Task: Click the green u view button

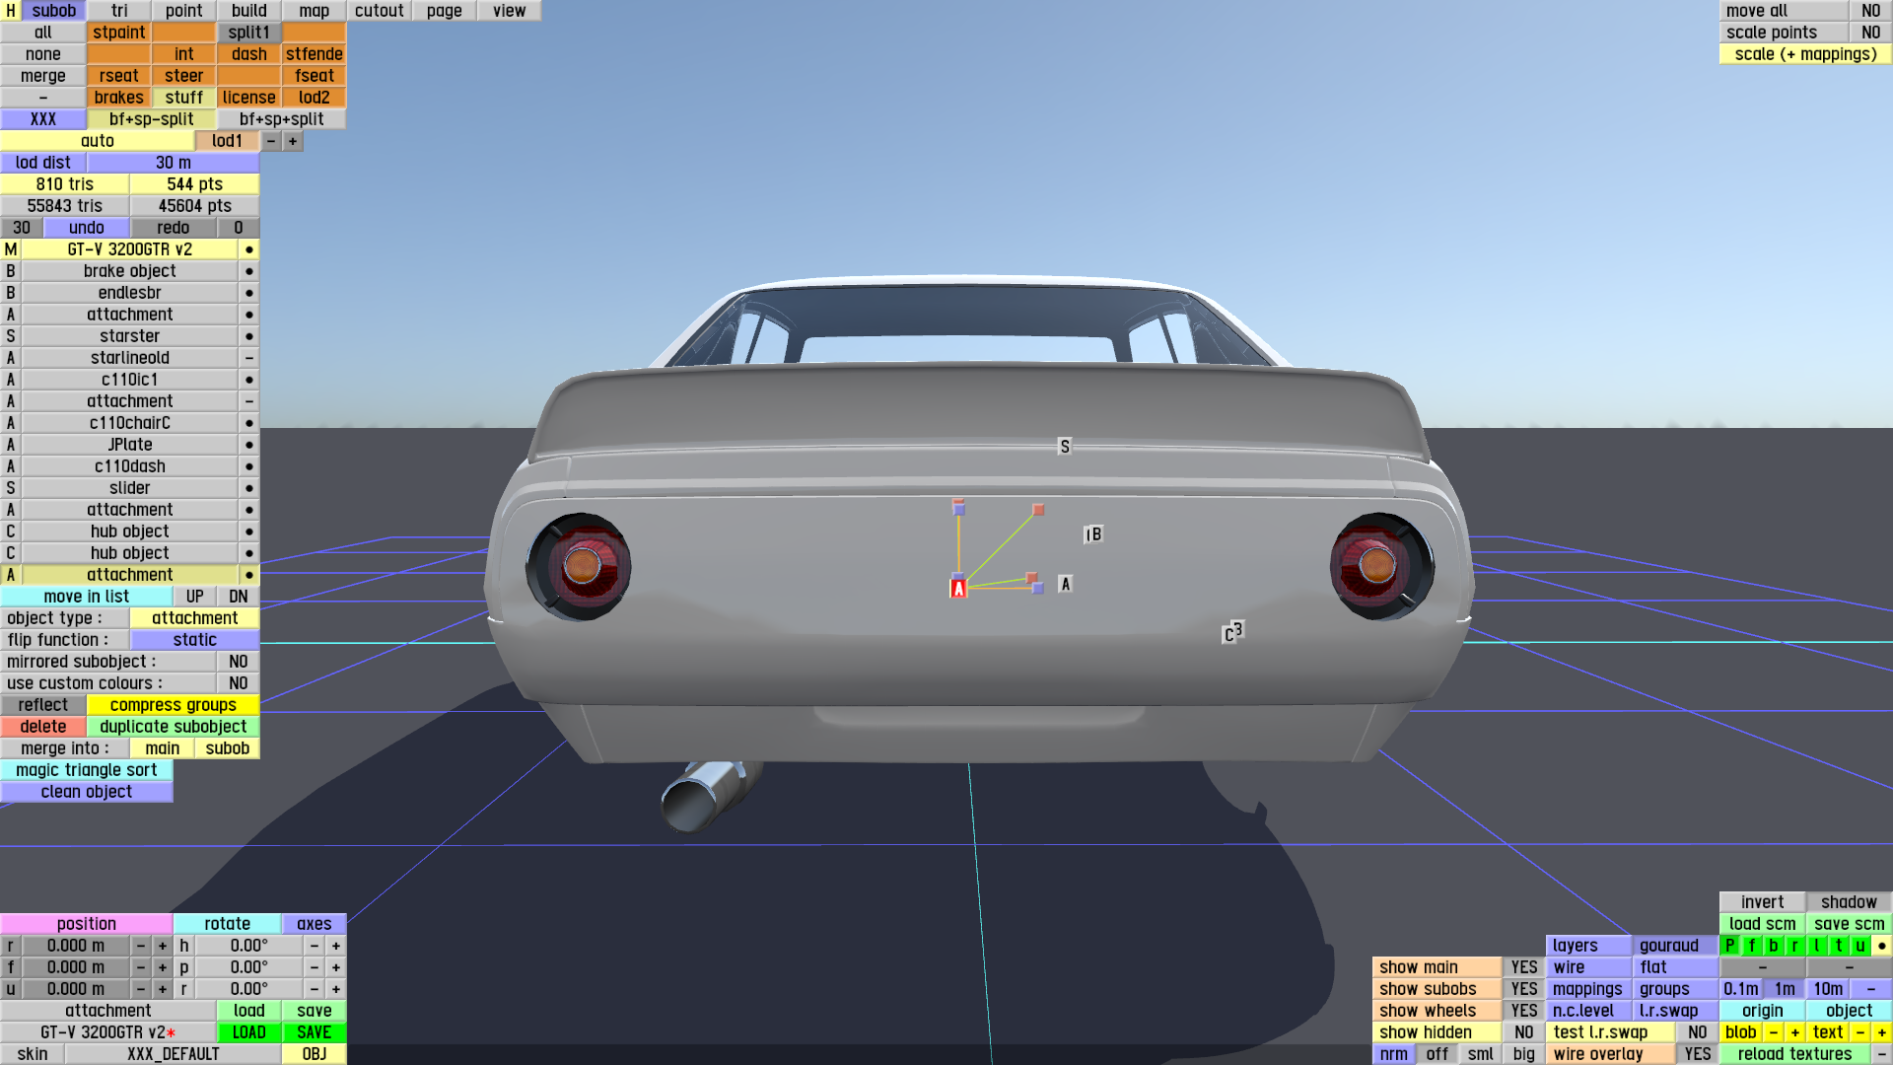Action: (1859, 946)
